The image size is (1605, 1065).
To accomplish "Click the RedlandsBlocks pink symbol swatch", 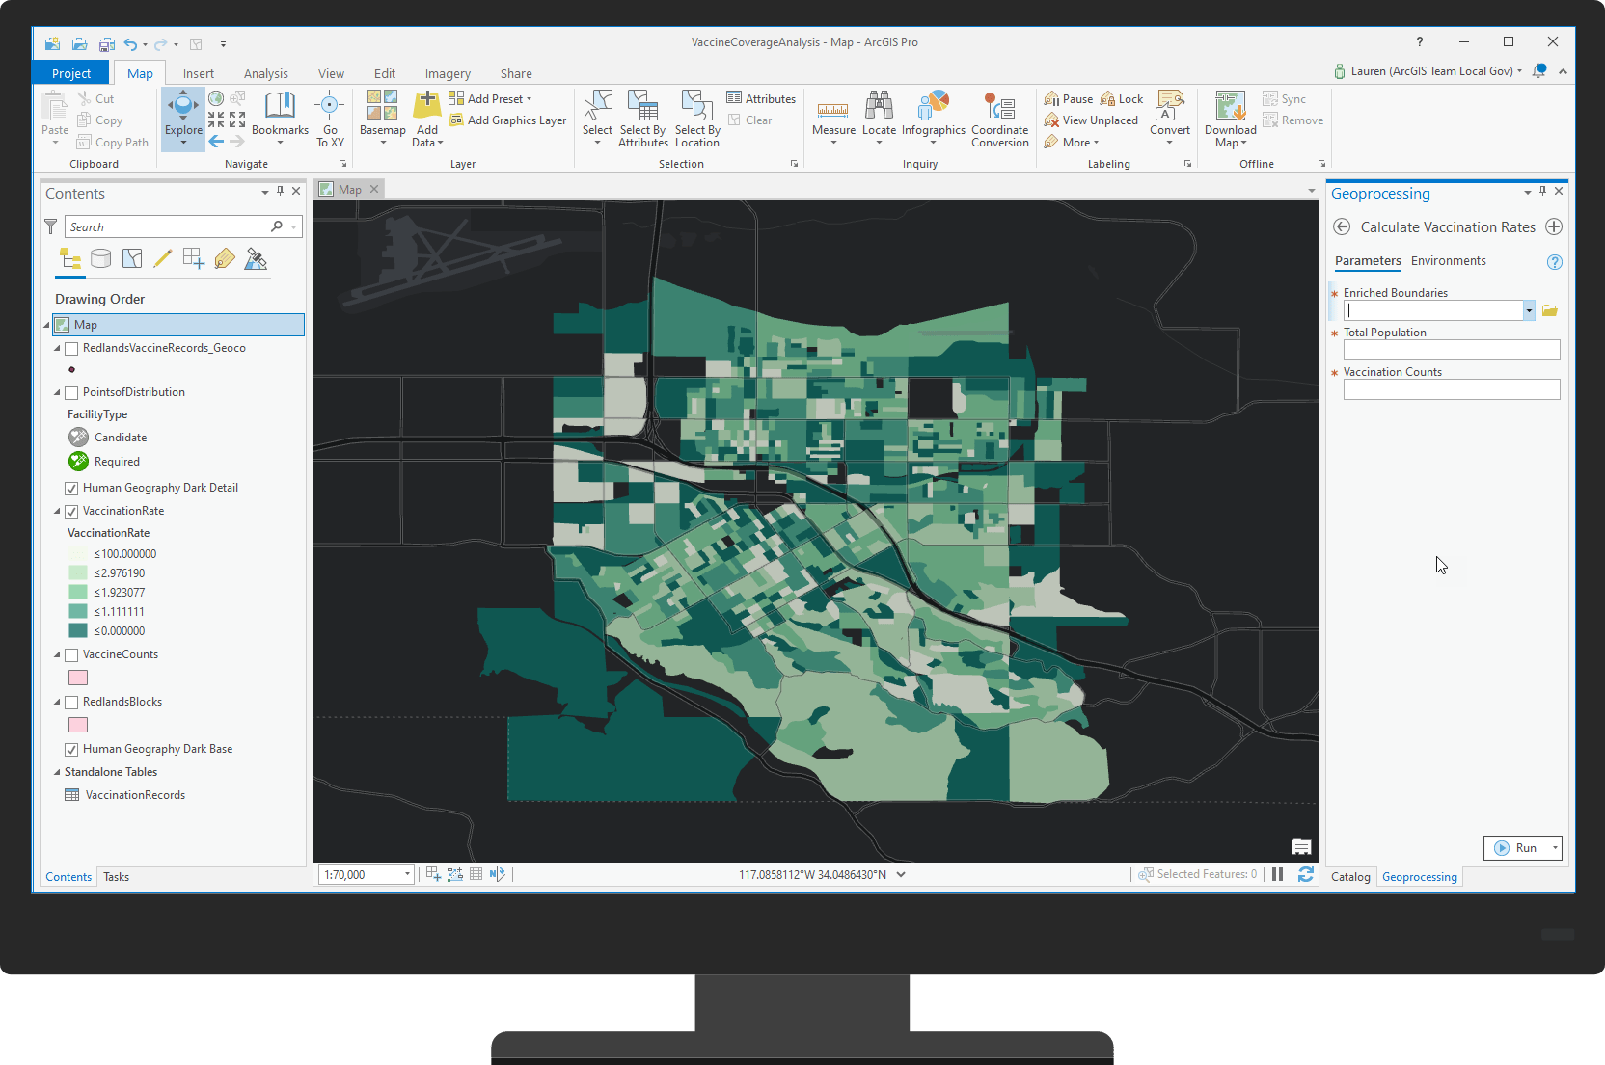I will tap(78, 725).
